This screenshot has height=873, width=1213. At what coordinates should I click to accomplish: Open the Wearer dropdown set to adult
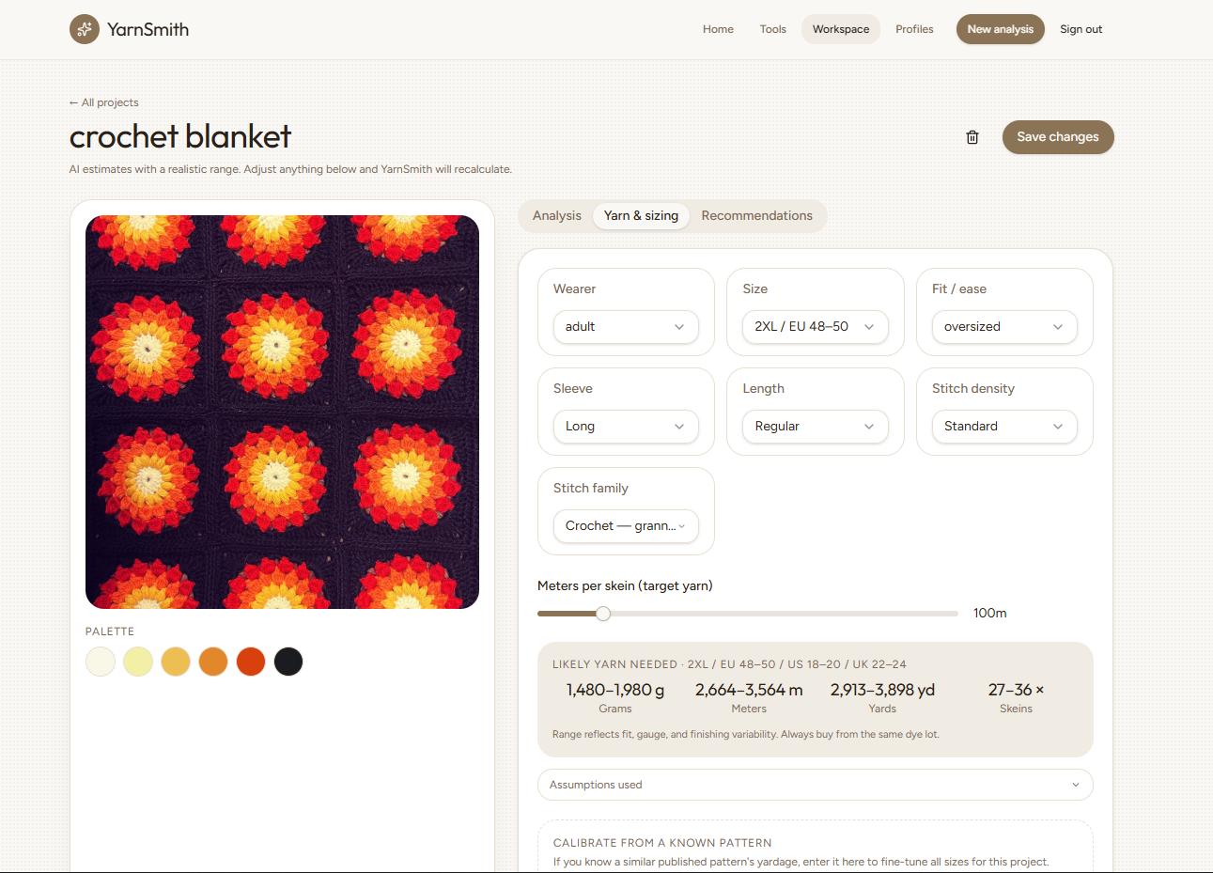click(626, 327)
